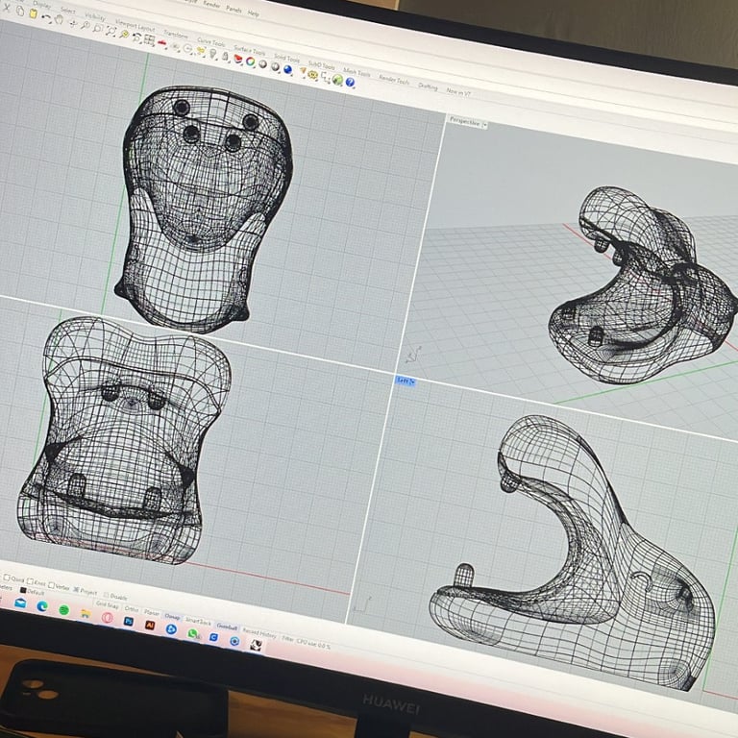Click the Copy icon in toolbar
Screen dimensions: 738x738
20,11
